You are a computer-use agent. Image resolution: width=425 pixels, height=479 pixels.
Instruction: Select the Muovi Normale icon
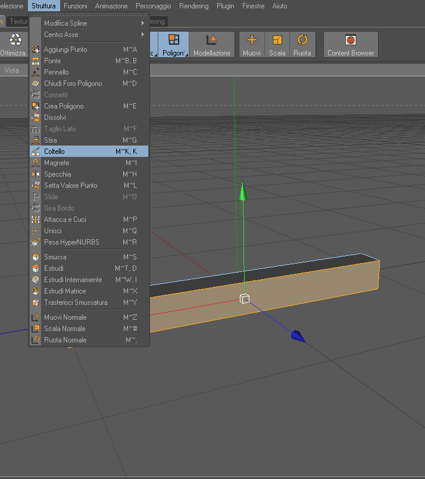[x=36, y=317]
